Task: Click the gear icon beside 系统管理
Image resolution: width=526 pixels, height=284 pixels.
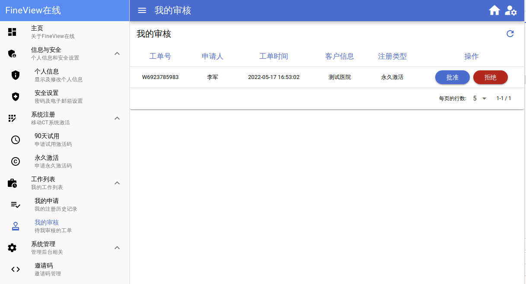Action: click(12, 248)
